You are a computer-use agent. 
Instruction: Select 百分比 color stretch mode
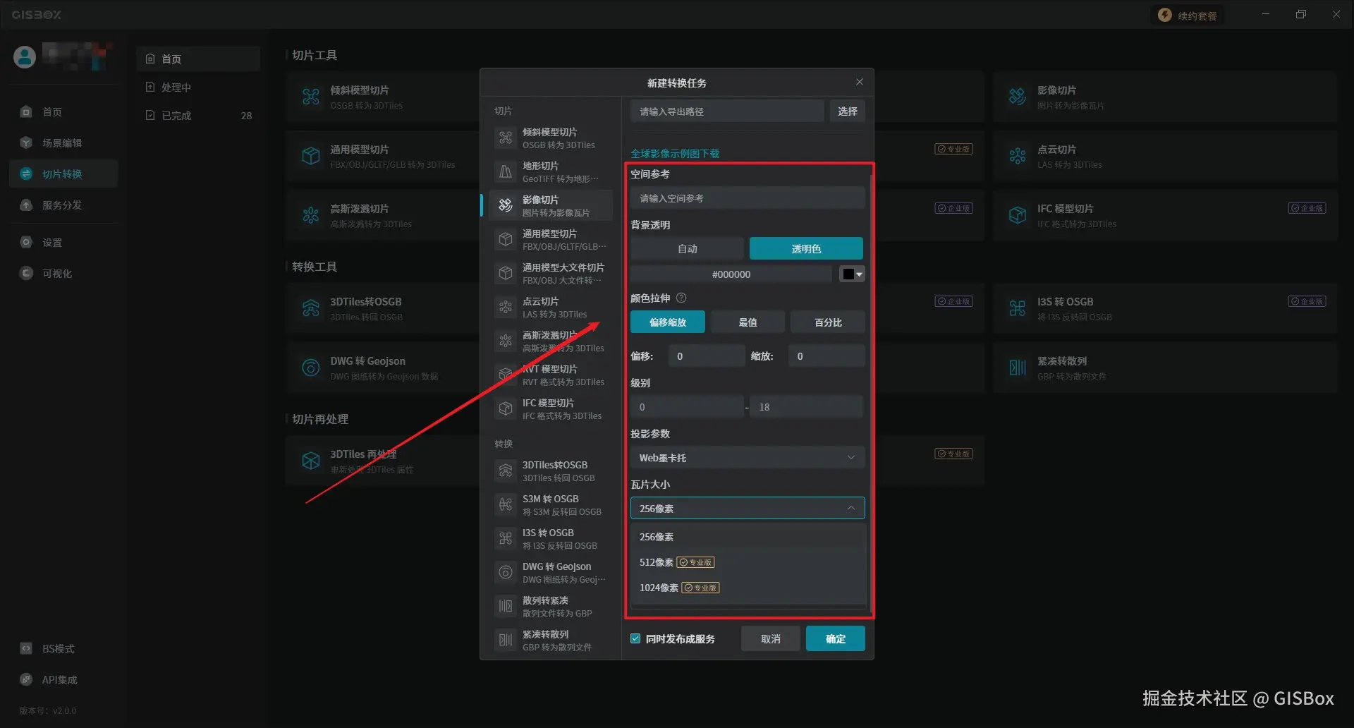click(x=828, y=322)
